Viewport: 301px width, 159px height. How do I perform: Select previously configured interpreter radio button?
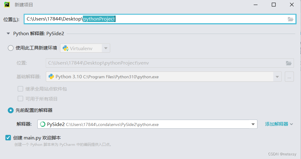[10, 110]
